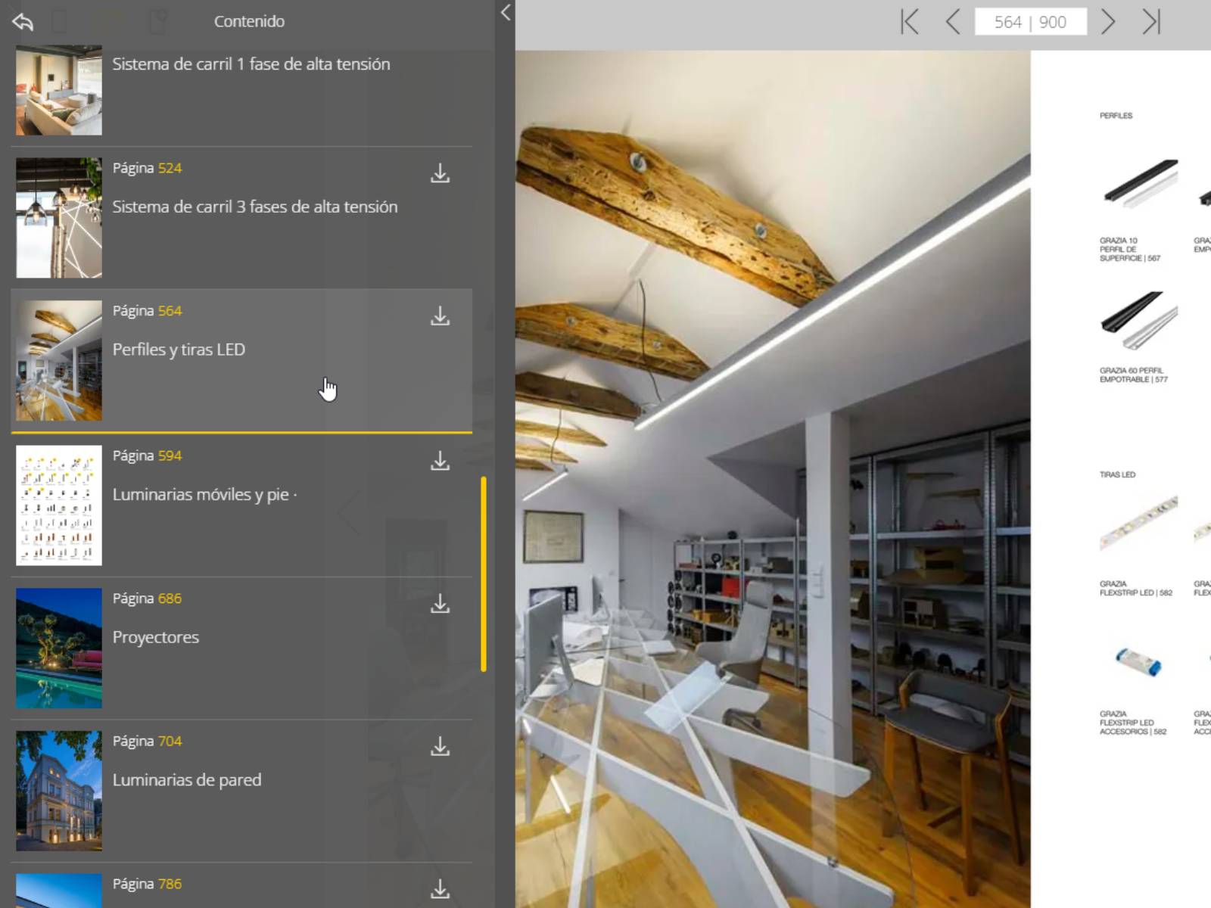Click the back arrow in Contenido header
Screen dimensions: 1211x908
(x=23, y=22)
